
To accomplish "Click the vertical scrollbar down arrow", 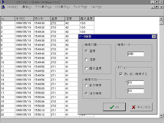I will (x=161, y=116).
